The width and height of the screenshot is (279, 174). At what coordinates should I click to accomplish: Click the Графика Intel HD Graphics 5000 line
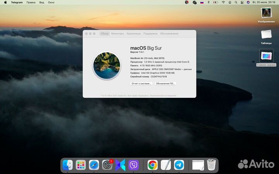(x=152, y=73)
